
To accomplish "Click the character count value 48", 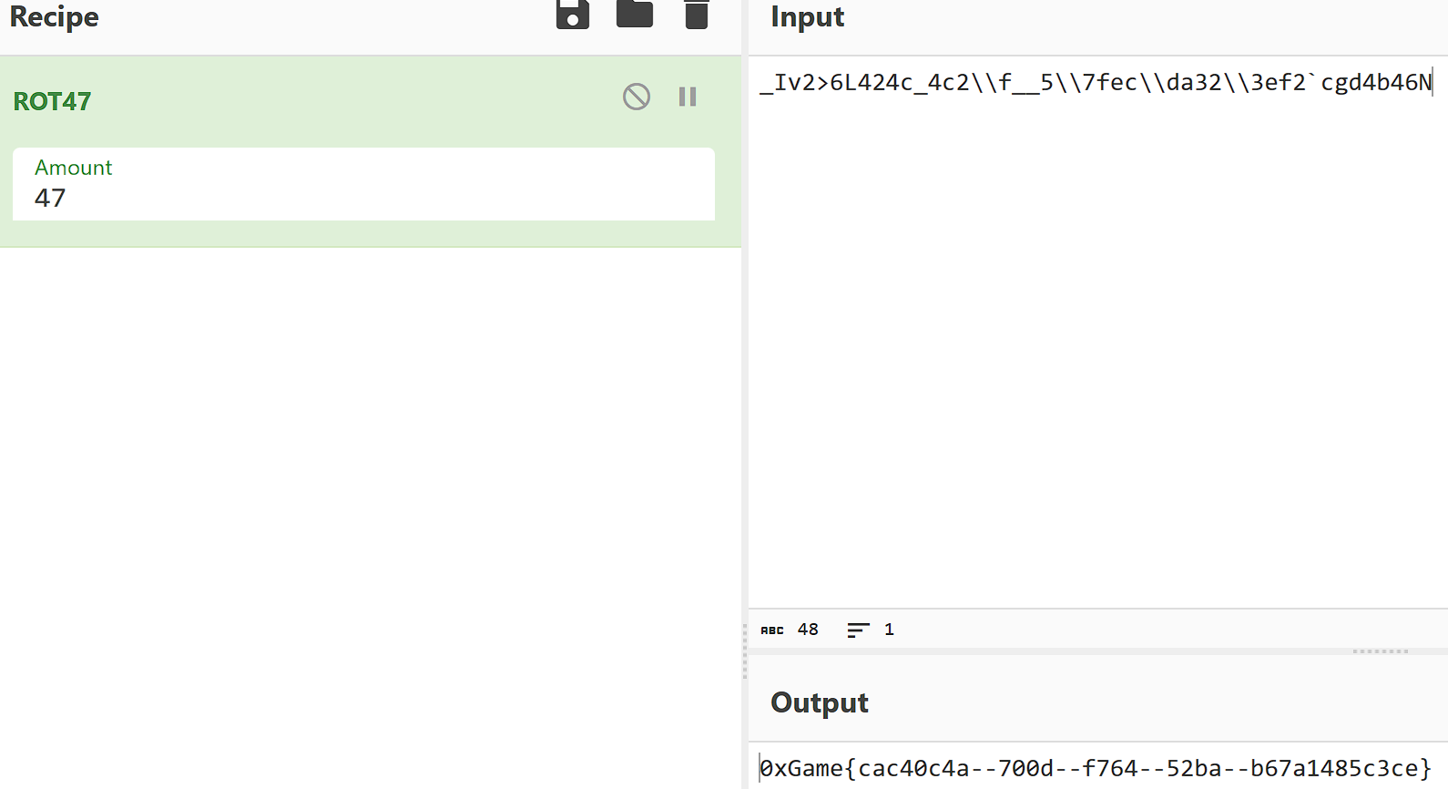I will [808, 630].
